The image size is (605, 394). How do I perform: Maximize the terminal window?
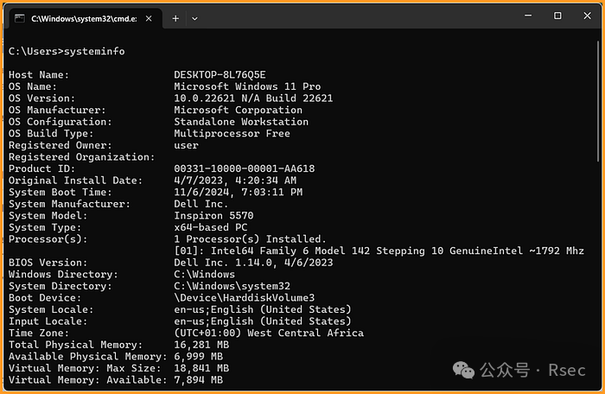[557, 16]
